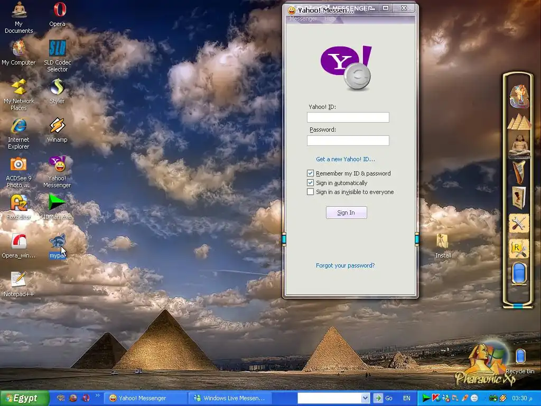The height and width of the screenshot is (406, 541).
Task: Click the pyramids icon in side dock
Action: 519,122
